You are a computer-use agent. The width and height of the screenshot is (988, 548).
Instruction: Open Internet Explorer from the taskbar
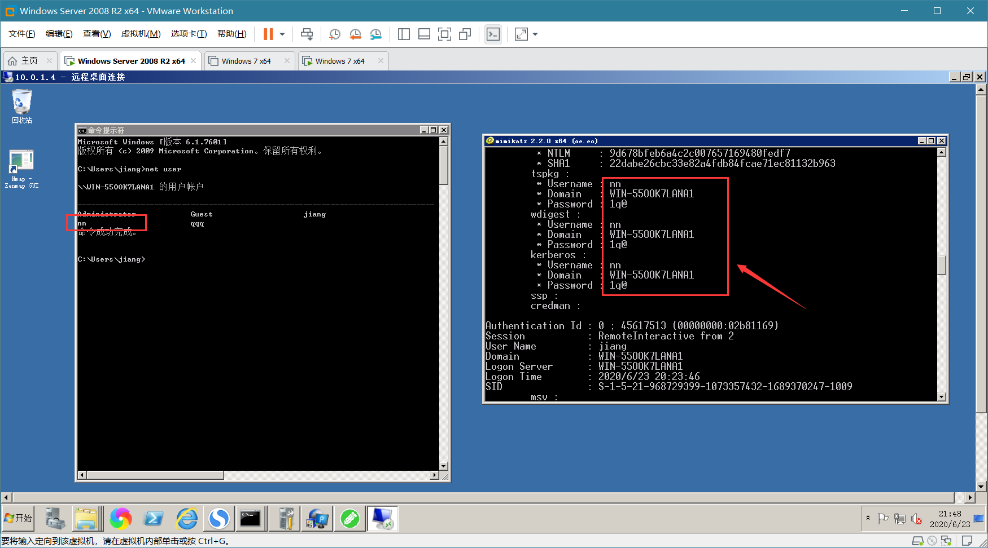187,518
